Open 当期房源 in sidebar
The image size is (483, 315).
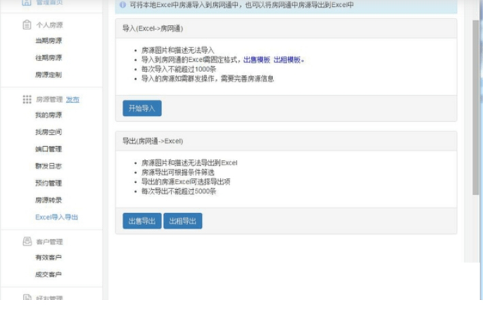tap(48, 41)
